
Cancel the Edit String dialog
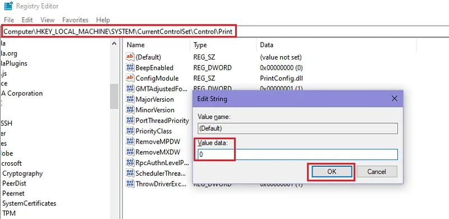pos(377,172)
